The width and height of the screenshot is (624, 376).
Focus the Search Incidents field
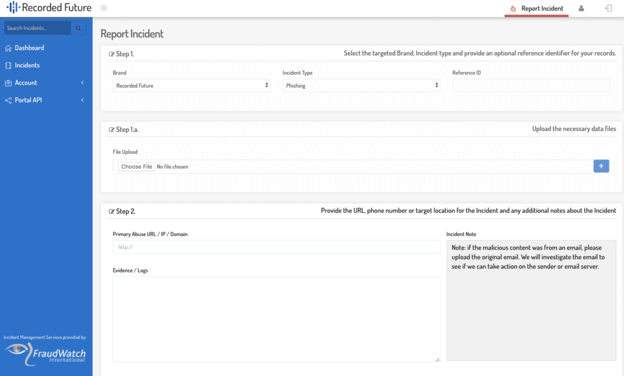(x=38, y=28)
